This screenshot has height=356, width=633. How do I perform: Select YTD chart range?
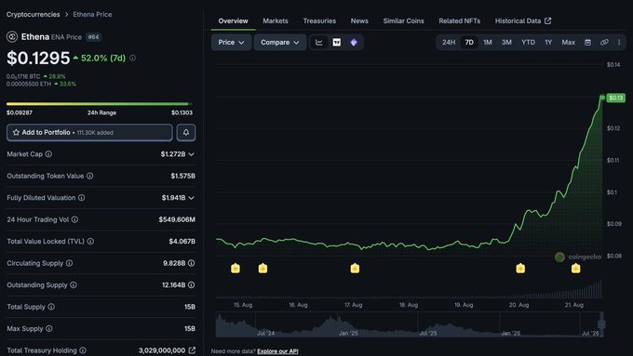click(528, 43)
